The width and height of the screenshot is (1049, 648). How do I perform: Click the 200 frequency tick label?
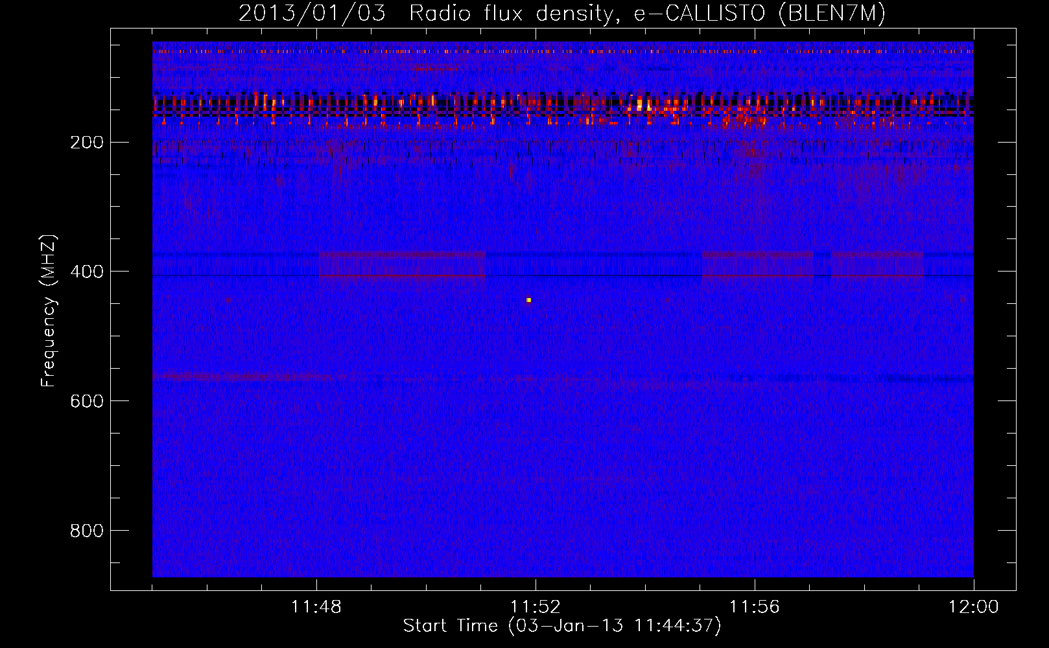tap(86, 142)
